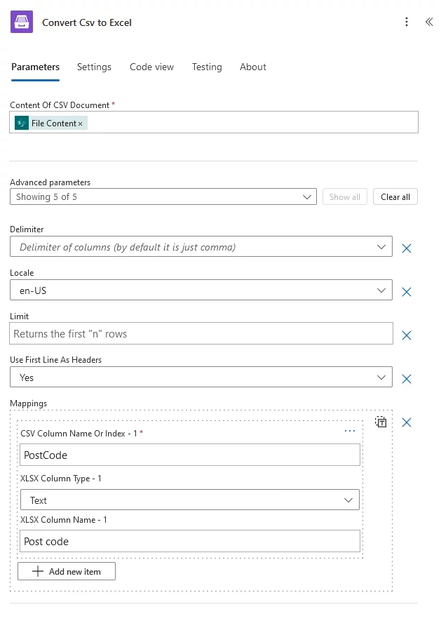
Task: Switch to the Testing tab
Action: point(207,67)
